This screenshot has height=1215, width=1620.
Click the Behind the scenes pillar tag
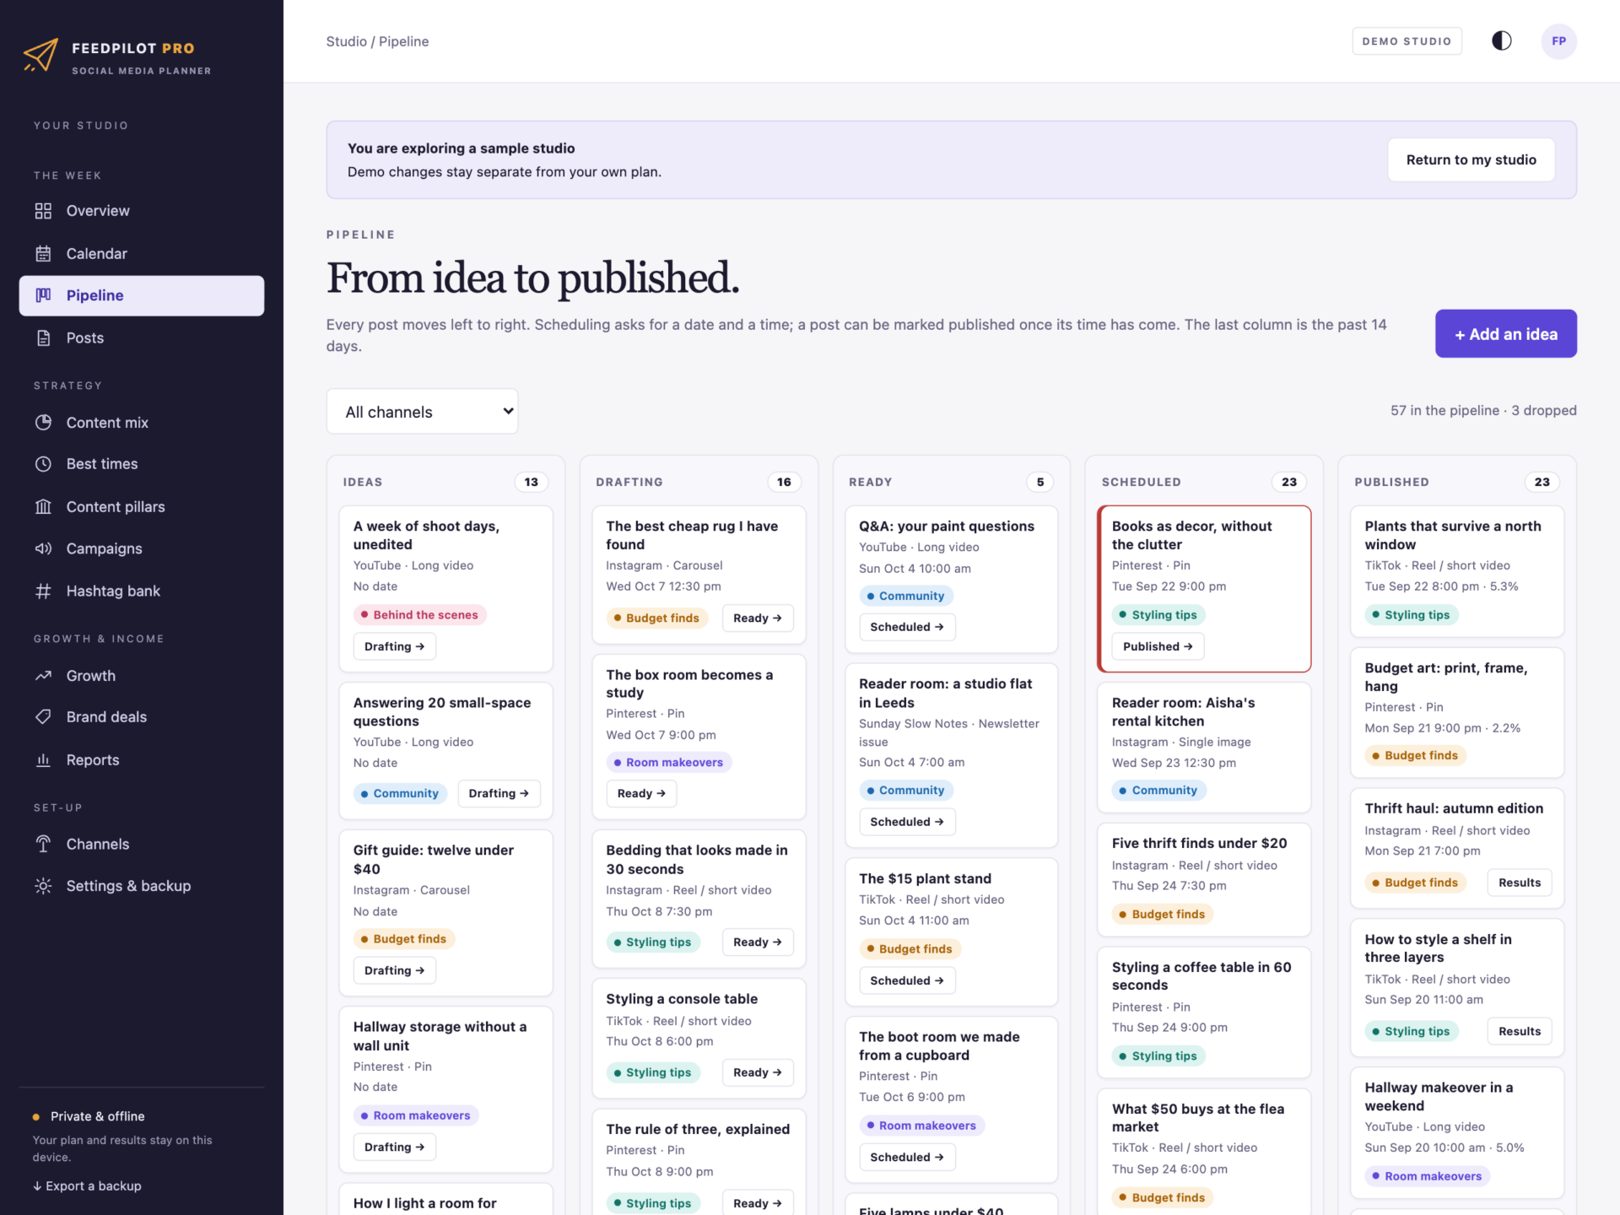(419, 615)
